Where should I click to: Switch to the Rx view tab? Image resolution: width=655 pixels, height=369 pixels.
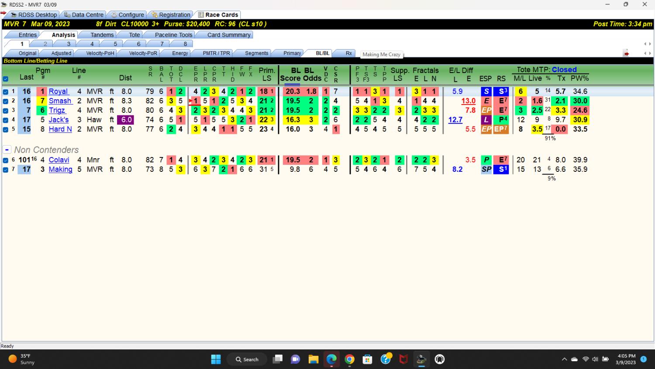click(x=348, y=53)
